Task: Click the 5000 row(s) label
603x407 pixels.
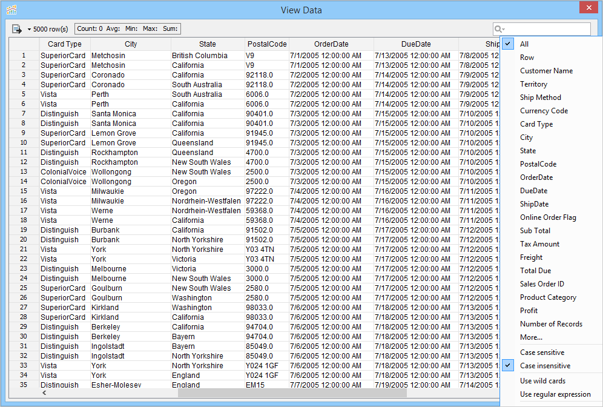Action: coord(50,29)
